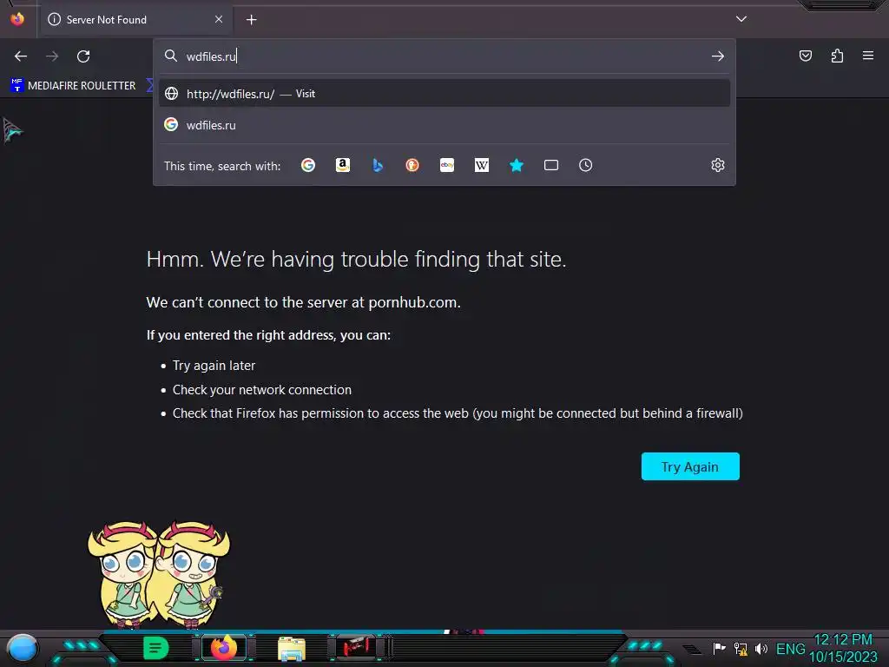Go back to the previous page
The width and height of the screenshot is (889, 667).
21,56
